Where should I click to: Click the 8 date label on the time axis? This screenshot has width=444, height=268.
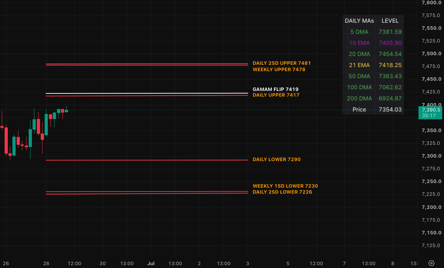tap(393, 263)
